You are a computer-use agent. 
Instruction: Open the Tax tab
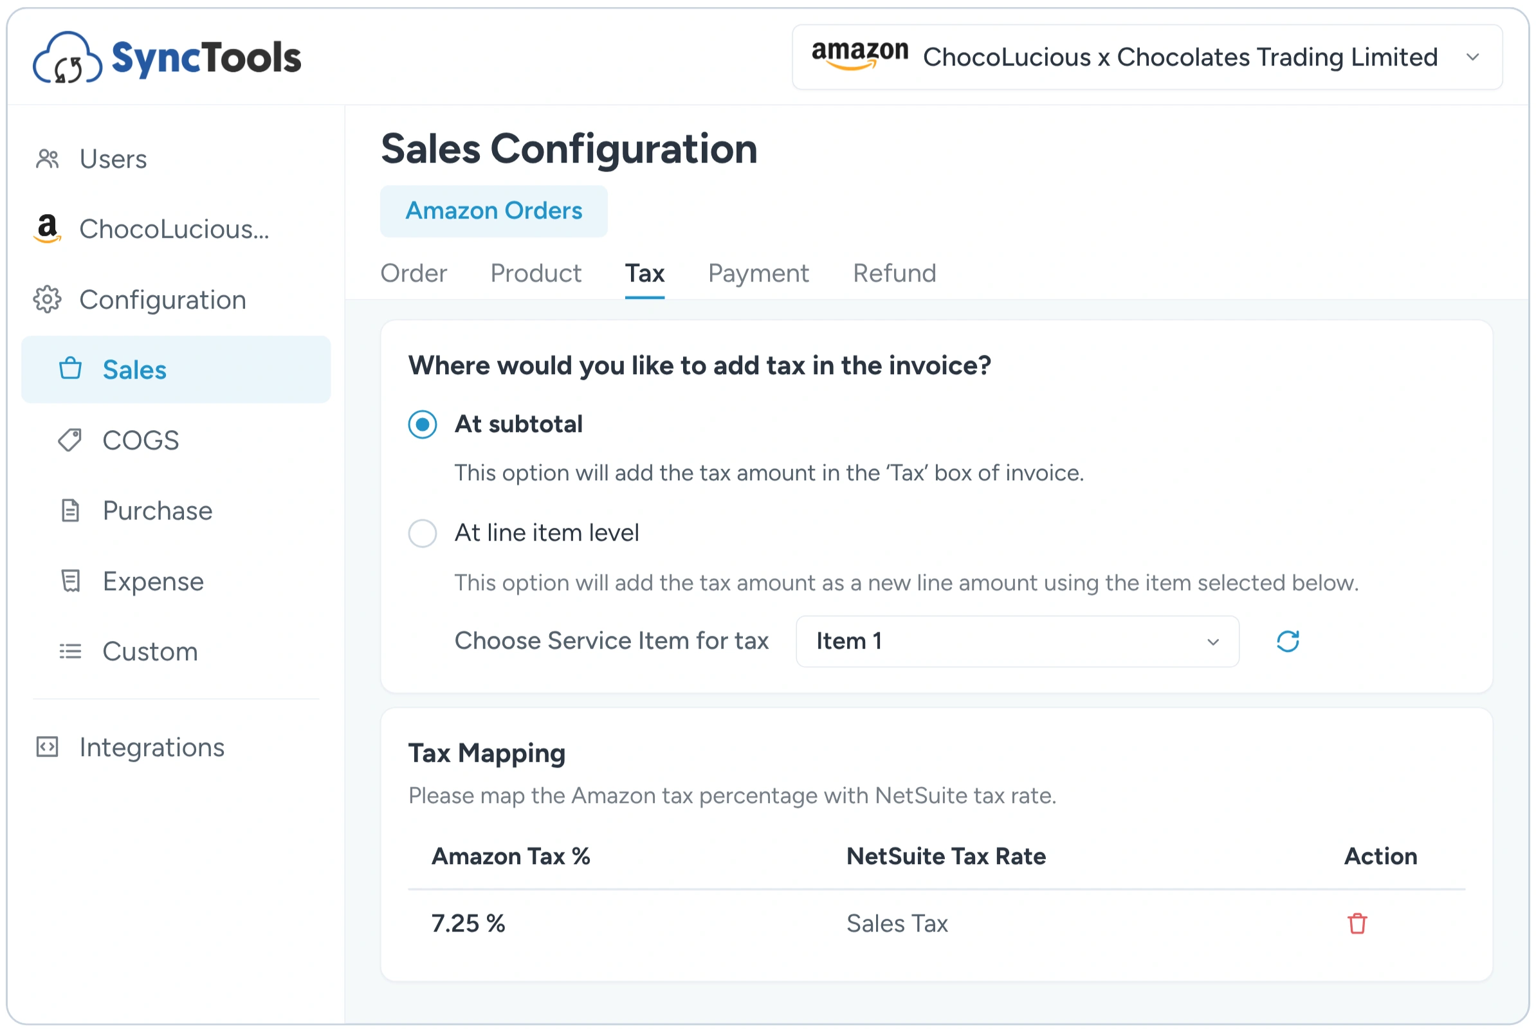645,273
